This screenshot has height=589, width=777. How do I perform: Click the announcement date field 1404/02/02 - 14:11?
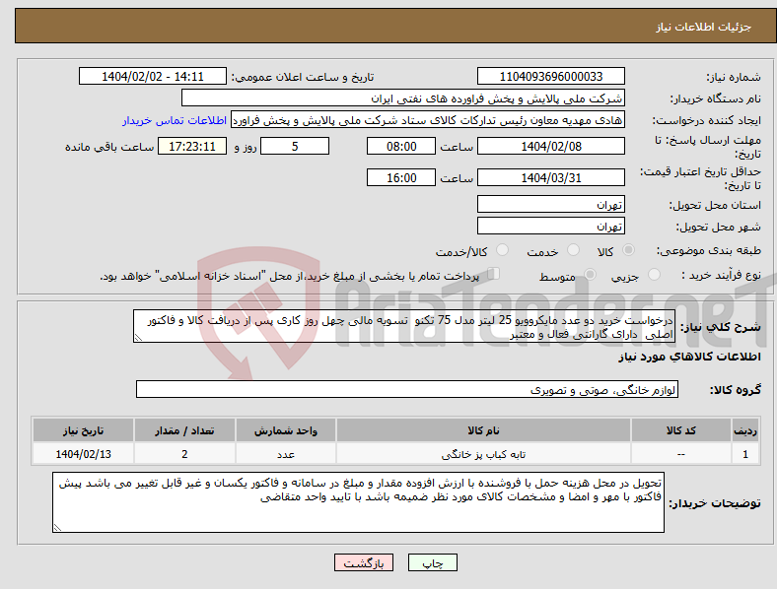coord(153,76)
